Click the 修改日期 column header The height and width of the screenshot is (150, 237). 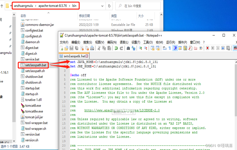[x=84, y=16]
